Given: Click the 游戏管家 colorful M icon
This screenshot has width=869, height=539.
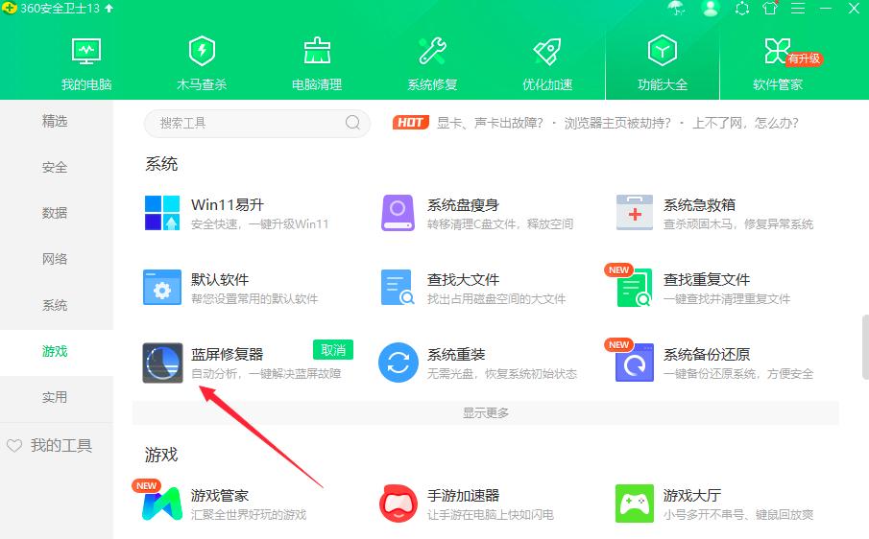Looking at the screenshot, I should click(162, 504).
